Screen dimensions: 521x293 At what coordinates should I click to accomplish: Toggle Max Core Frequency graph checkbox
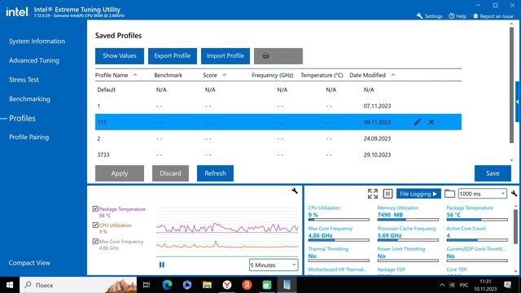pyautogui.click(x=95, y=241)
